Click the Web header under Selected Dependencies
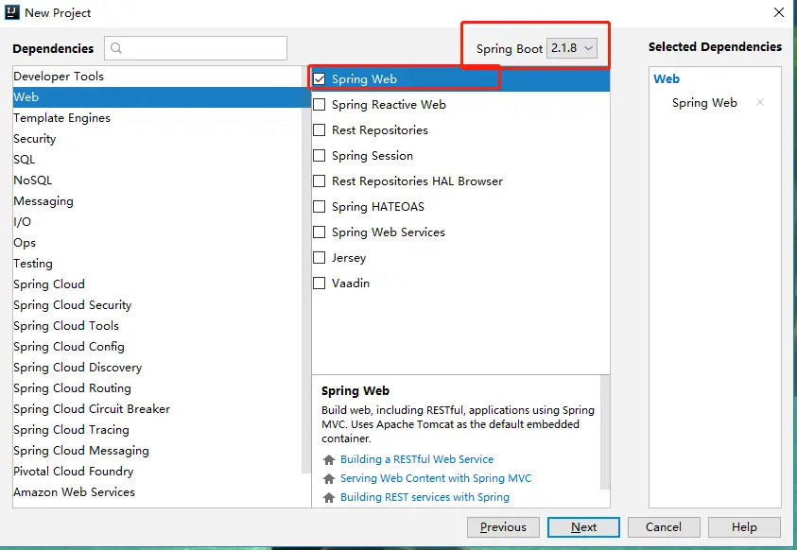This screenshot has width=797, height=550. tap(667, 78)
